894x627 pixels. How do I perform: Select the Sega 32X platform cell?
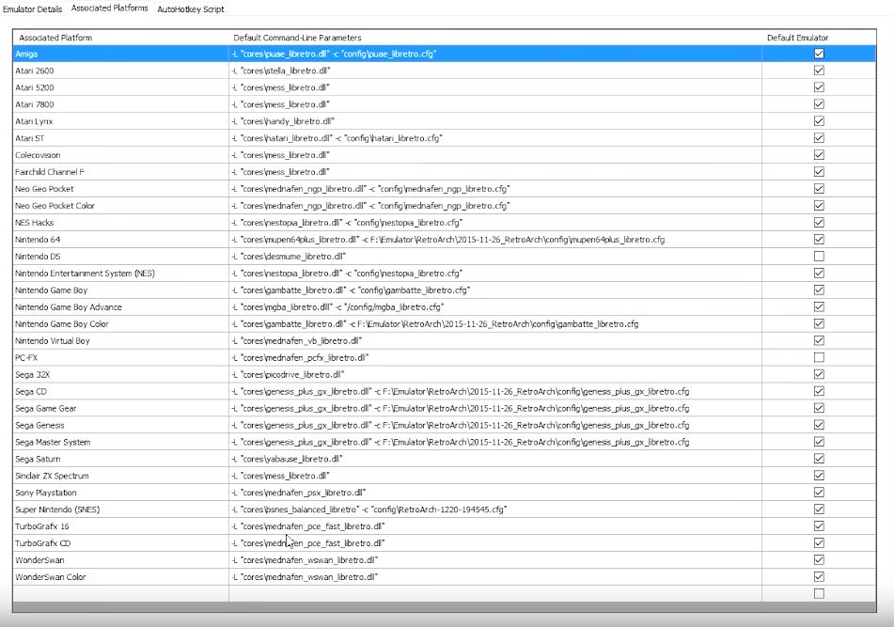coord(120,374)
